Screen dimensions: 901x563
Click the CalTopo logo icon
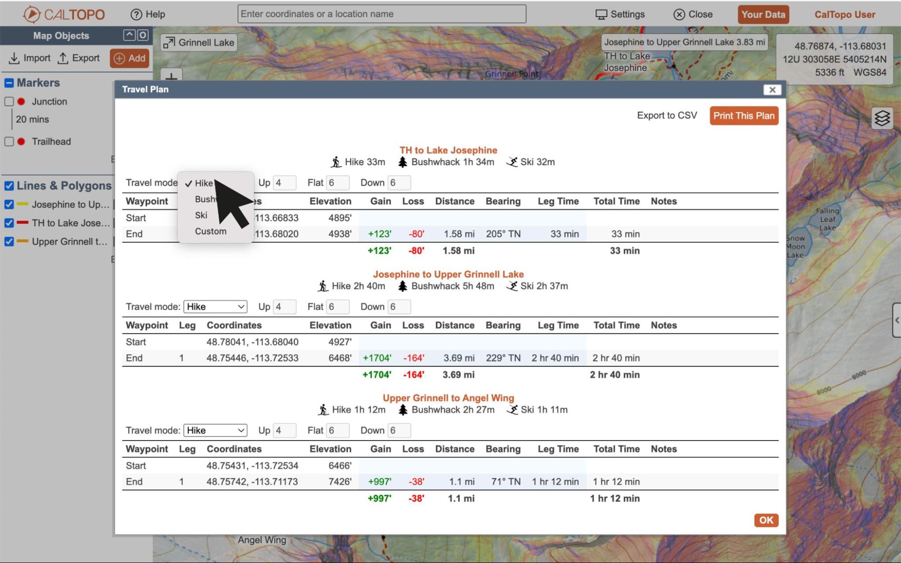point(32,14)
